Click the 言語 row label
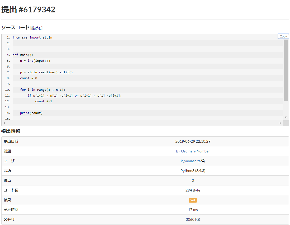290x225 pixels. 7,171
